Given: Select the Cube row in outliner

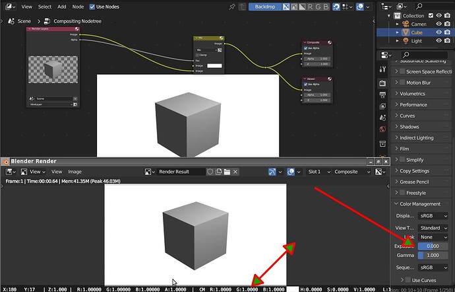Looking at the screenshot, I should pyautogui.click(x=414, y=32).
